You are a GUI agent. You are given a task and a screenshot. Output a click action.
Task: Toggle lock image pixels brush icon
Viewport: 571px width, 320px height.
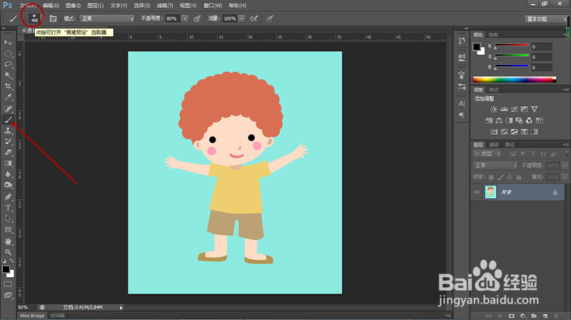click(500, 177)
